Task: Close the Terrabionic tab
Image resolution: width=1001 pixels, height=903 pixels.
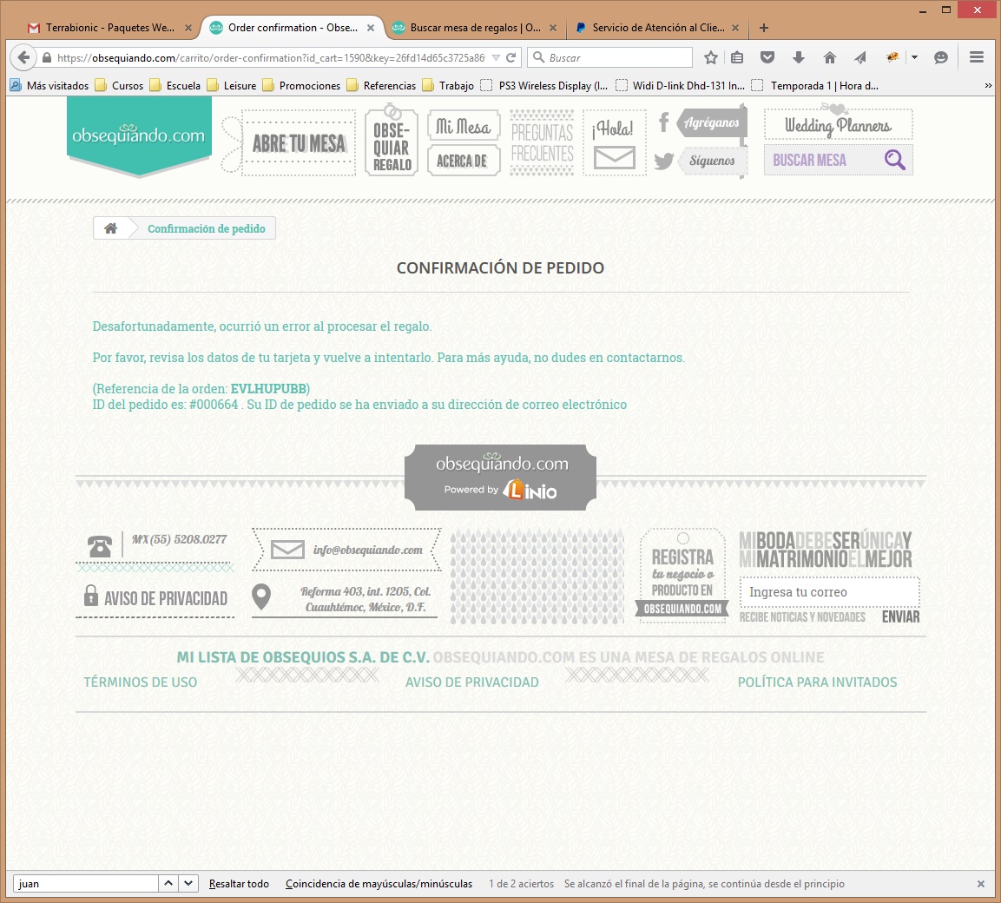Action: (x=188, y=28)
